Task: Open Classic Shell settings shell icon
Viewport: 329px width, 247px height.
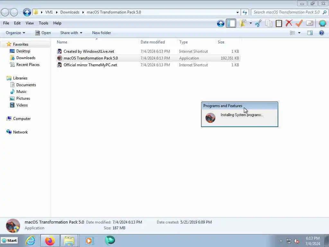Action: pos(322,23)
